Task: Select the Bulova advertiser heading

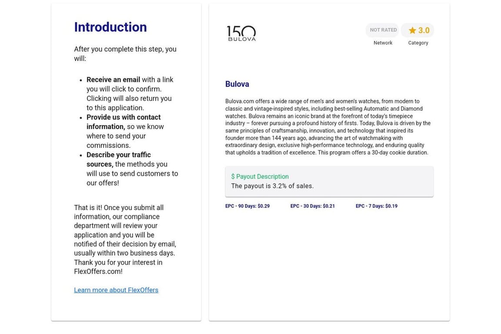Action: [x=237, y=84]
